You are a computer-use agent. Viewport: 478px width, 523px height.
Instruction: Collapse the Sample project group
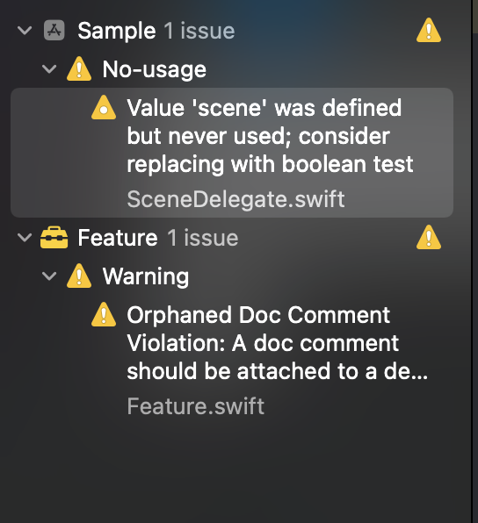[x=25, y=31]
